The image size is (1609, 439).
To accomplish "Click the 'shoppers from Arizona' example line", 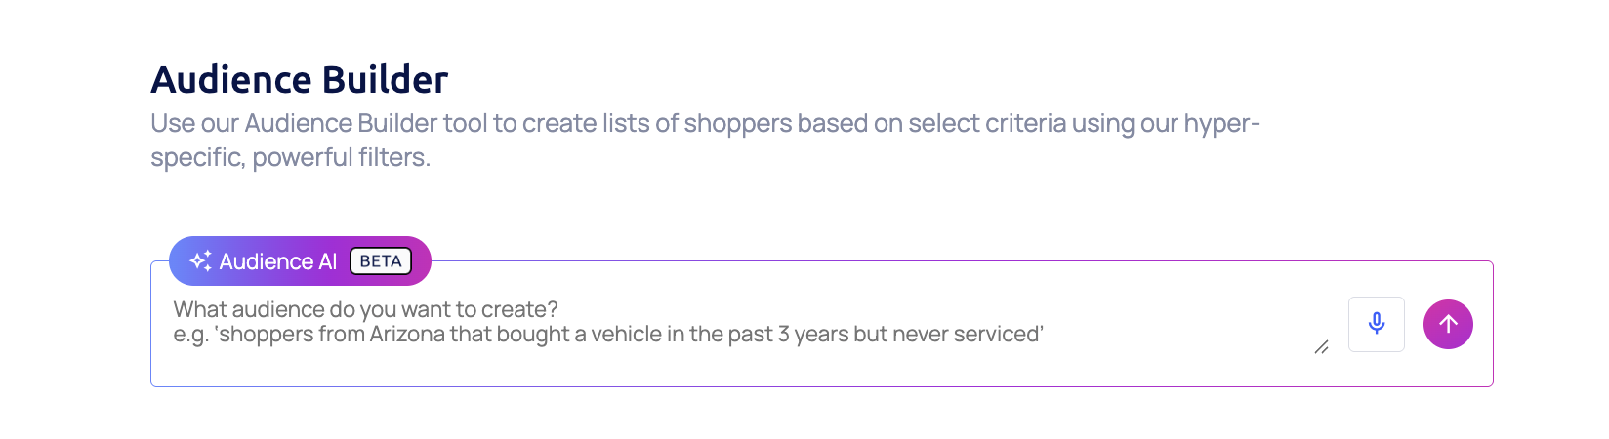I will (x=608, y=335).
